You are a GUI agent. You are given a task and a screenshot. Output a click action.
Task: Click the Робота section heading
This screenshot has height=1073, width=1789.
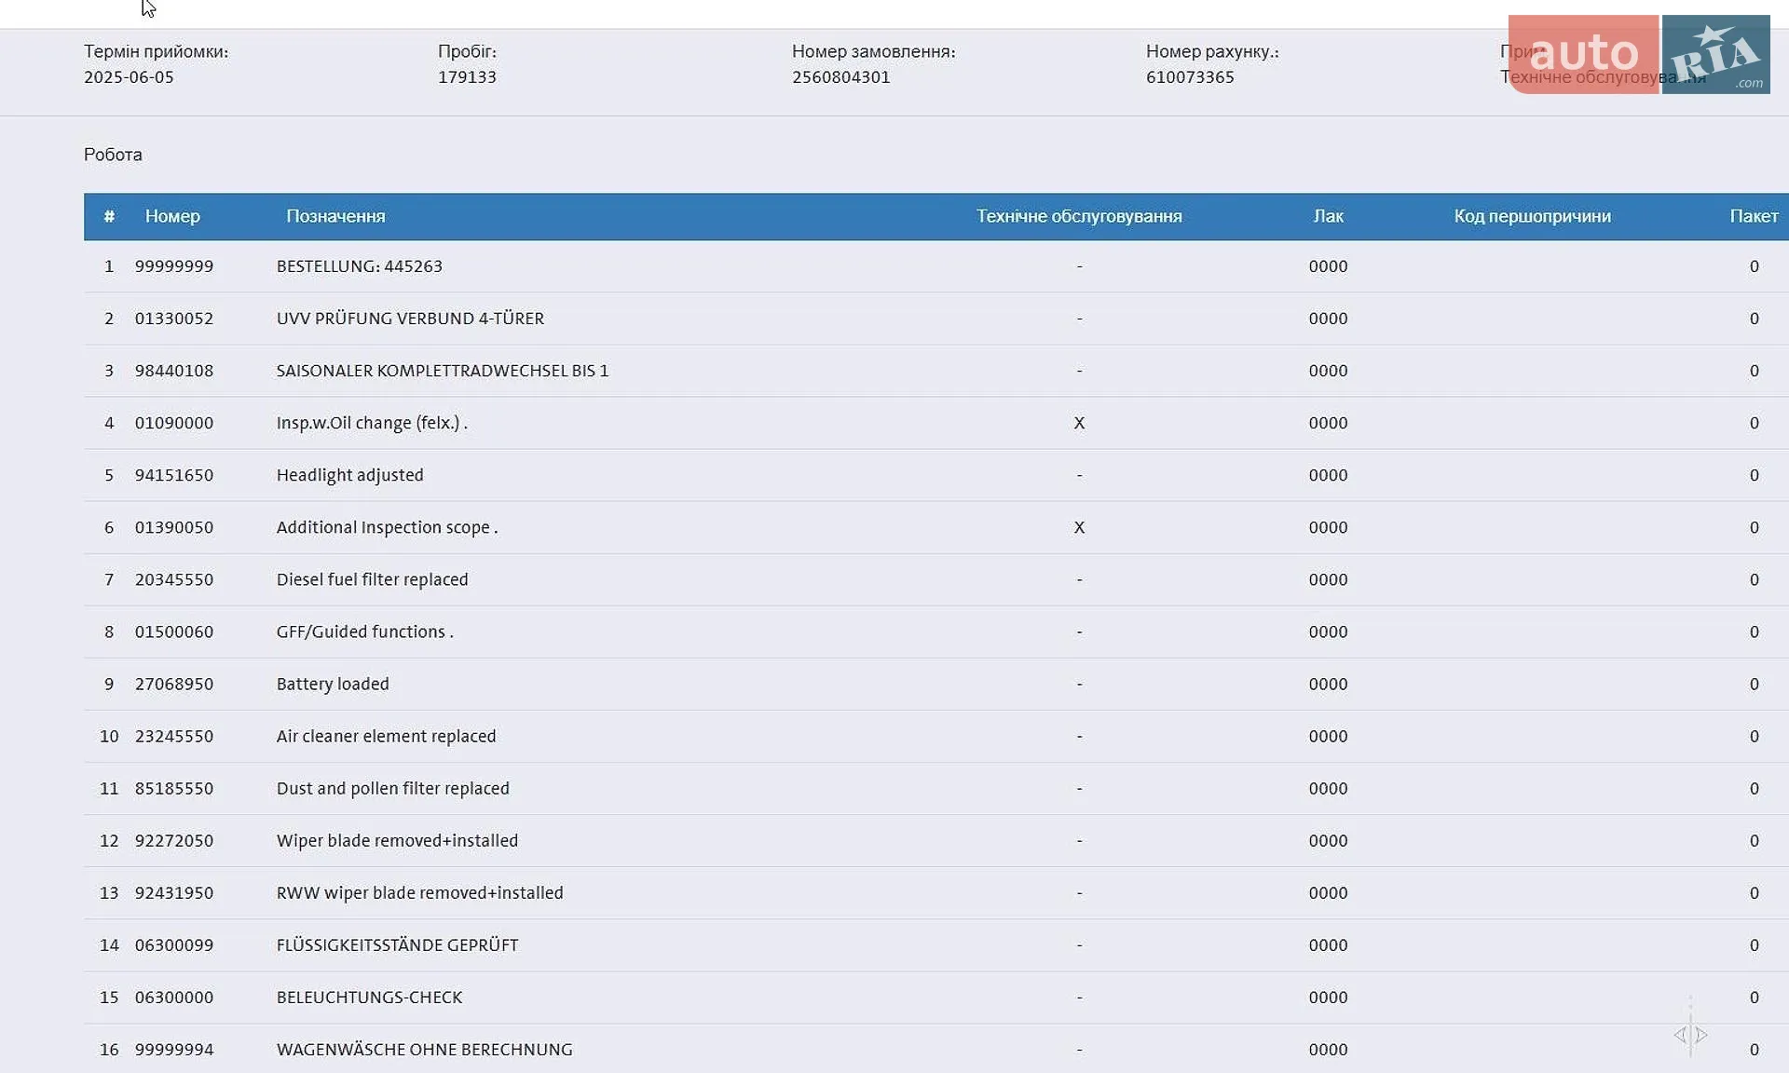113,155
